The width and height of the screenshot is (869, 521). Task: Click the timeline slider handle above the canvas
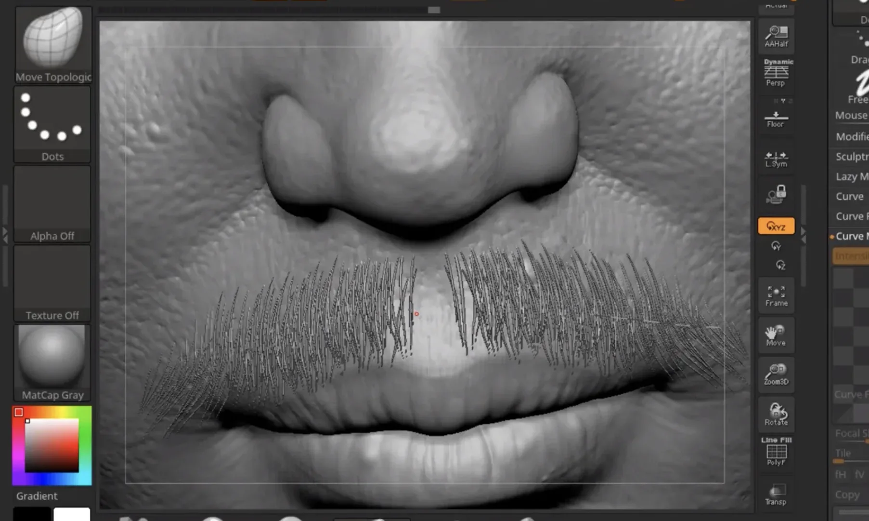point(434,10)
